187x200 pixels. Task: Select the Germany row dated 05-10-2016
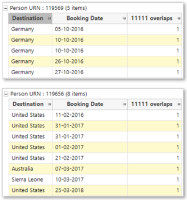(95, 29)
